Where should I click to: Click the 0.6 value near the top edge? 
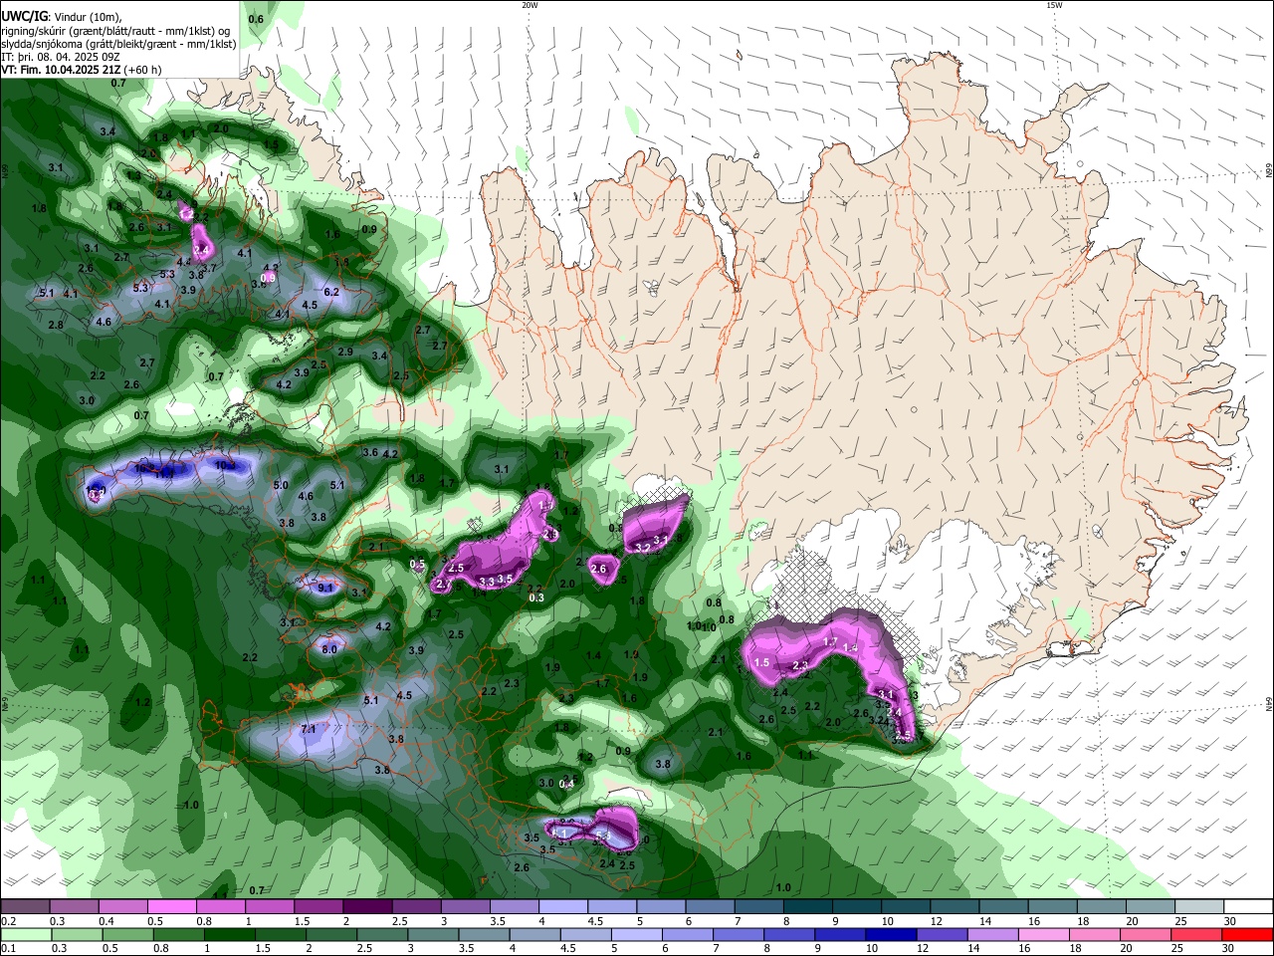click(x=256, y=19)
